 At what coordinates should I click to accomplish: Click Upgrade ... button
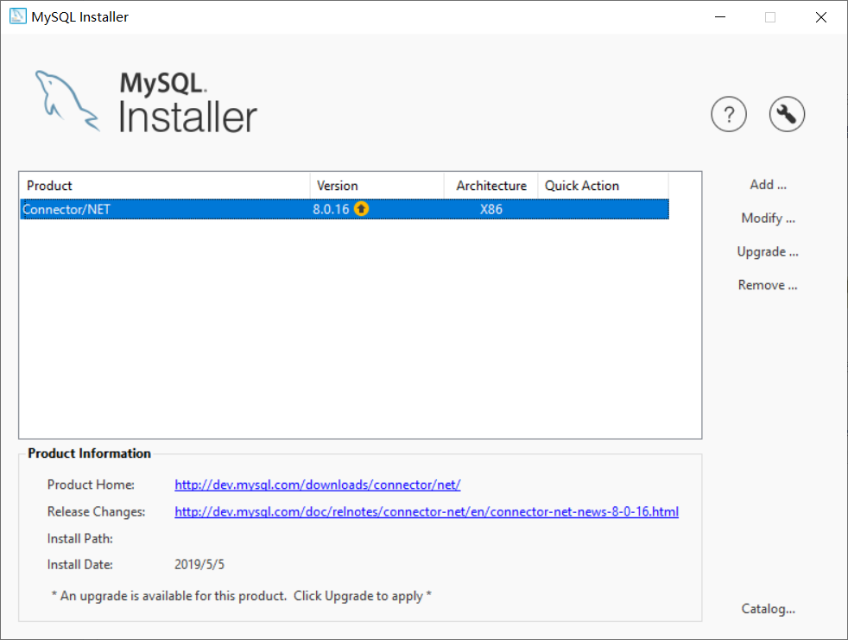768,251
